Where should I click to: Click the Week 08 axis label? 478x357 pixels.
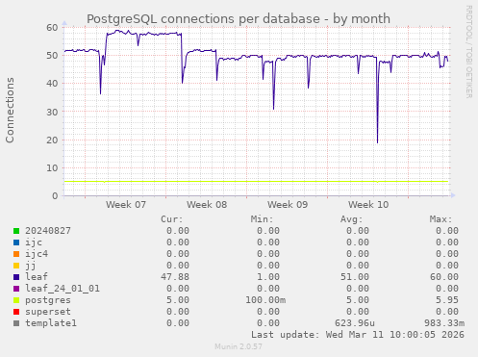(x=207, y=205)
